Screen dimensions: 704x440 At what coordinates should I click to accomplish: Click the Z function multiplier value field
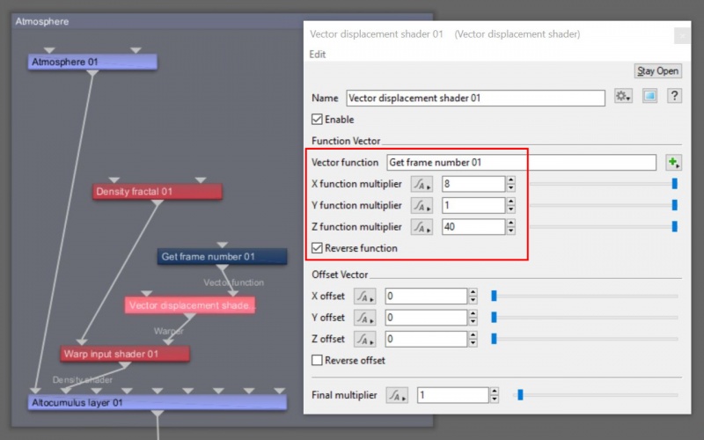(473, 227)
